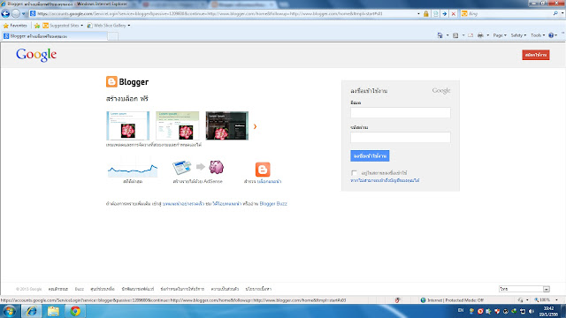This screenshot has height=318, width=566.
Task: Click the clock in system tray
Action: tap(548, 311)
